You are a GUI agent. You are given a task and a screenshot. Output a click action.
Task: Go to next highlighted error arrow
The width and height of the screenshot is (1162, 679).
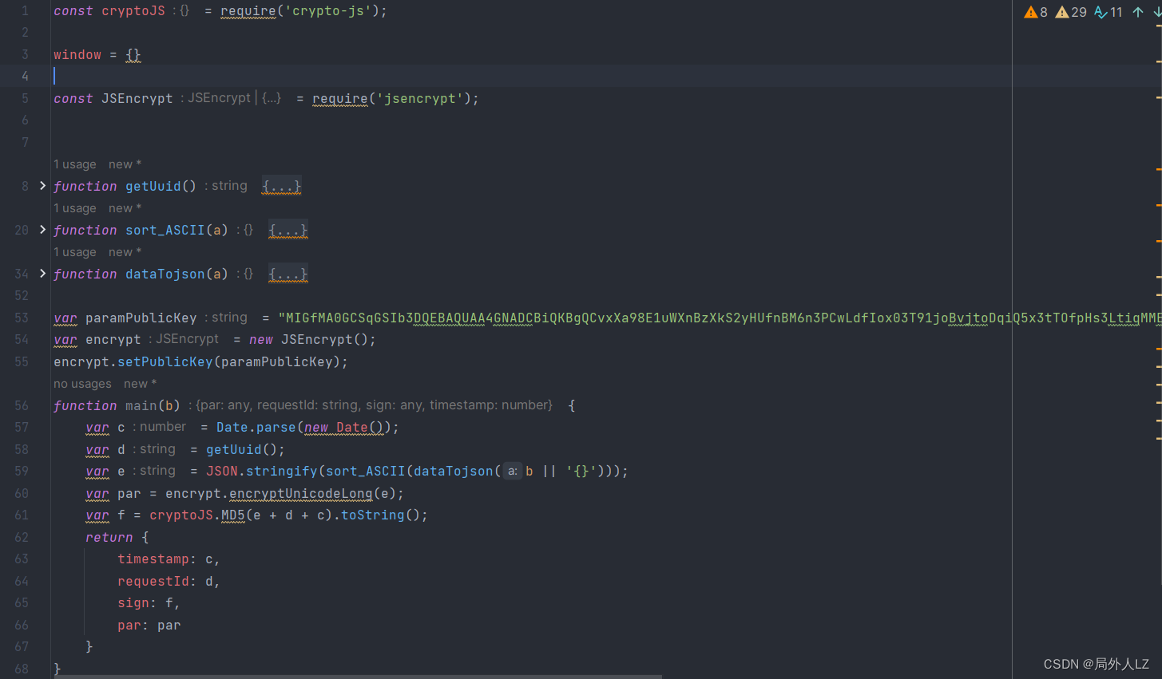1156,12
